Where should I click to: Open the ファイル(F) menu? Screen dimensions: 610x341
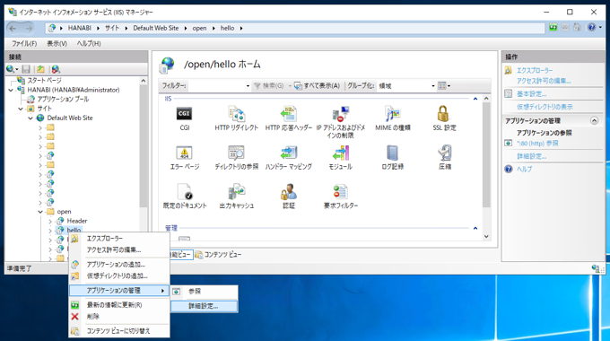coord(24,44)
